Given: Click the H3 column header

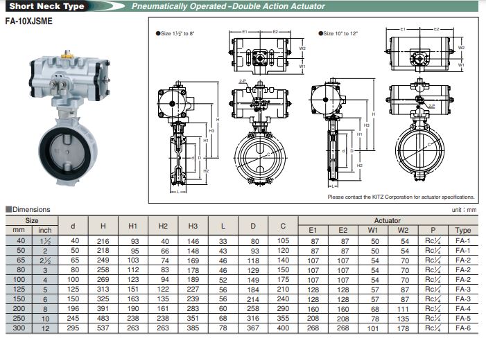Looking at the screenshot, I should (193, 226).
